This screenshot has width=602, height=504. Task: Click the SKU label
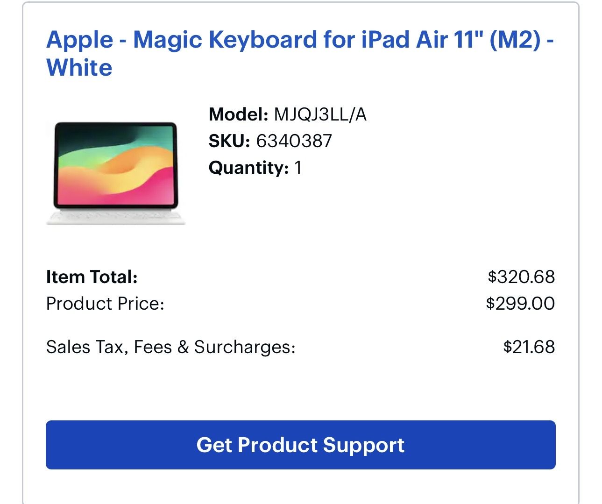(x=229, y=141)
